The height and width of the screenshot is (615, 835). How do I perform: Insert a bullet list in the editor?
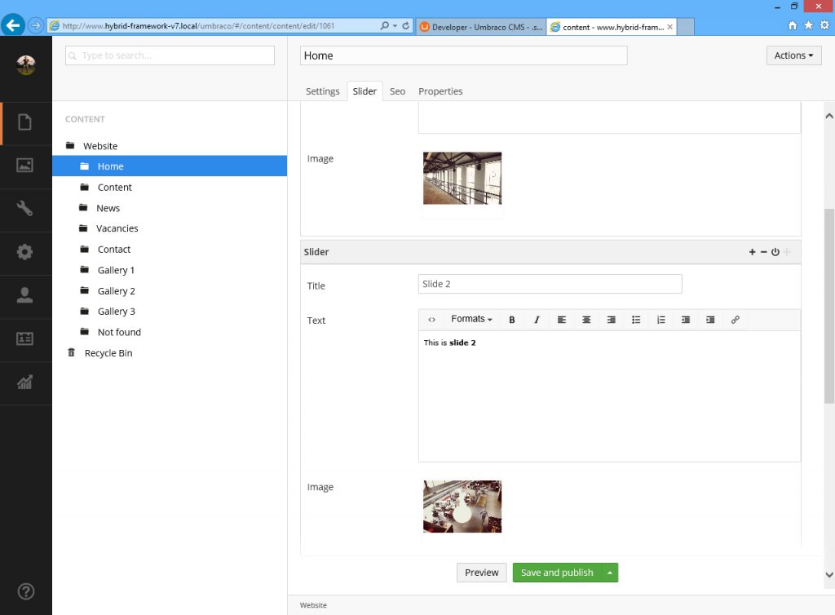coord(636,320)
